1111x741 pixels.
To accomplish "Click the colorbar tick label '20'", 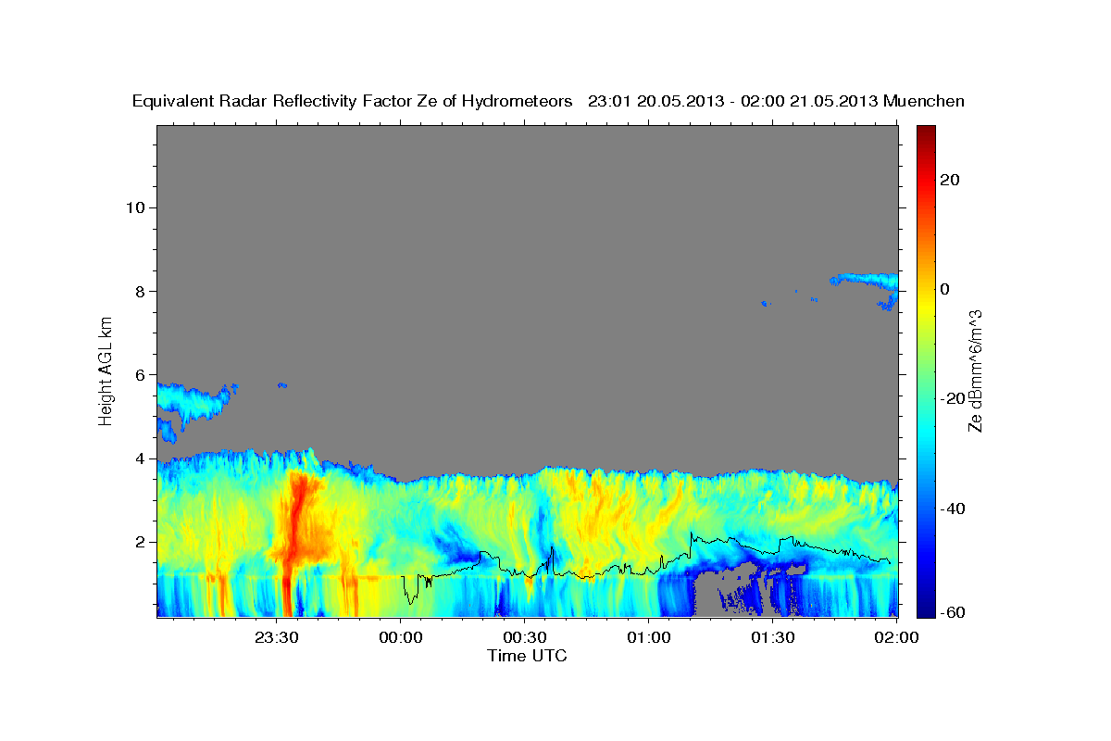I will click(949, 180).
